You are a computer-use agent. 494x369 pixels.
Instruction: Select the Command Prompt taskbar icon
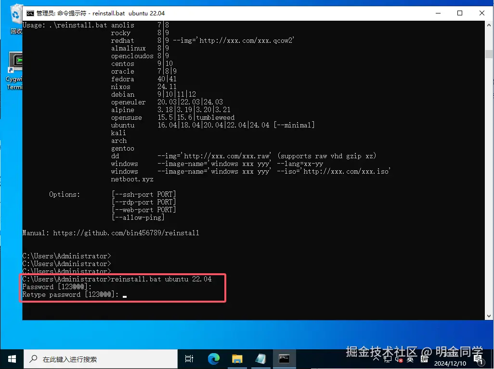click(284, 358)
